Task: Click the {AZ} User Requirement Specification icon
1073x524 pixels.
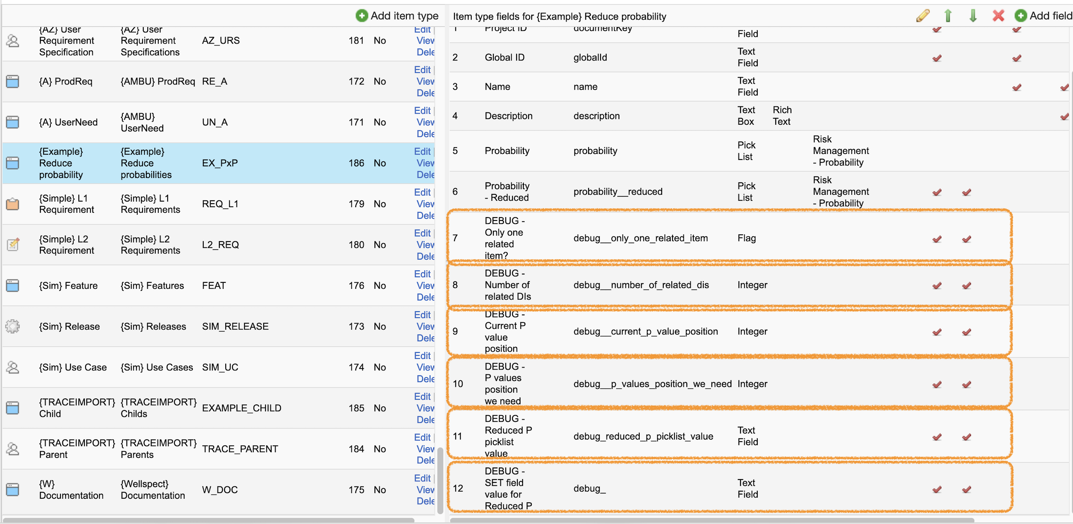Action: pos(13,41)
